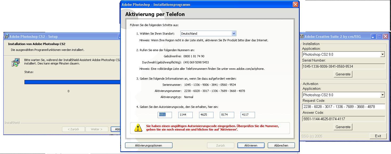
Task: Click the InstallShield computer icon in Setup
Action: (15, 62)
